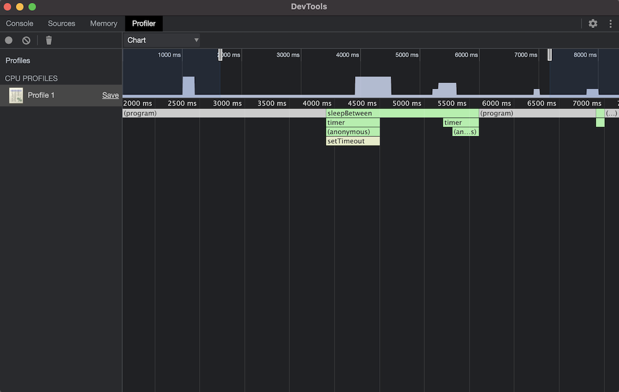
Task: Click the setTimeout frame
Action: click(353, 141)
